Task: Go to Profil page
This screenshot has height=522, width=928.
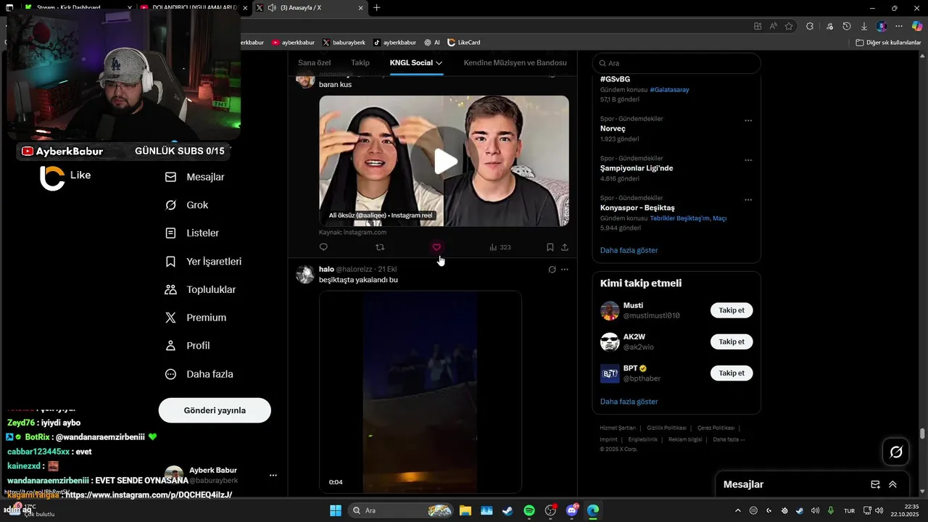Action: click(x=188, y=346)
